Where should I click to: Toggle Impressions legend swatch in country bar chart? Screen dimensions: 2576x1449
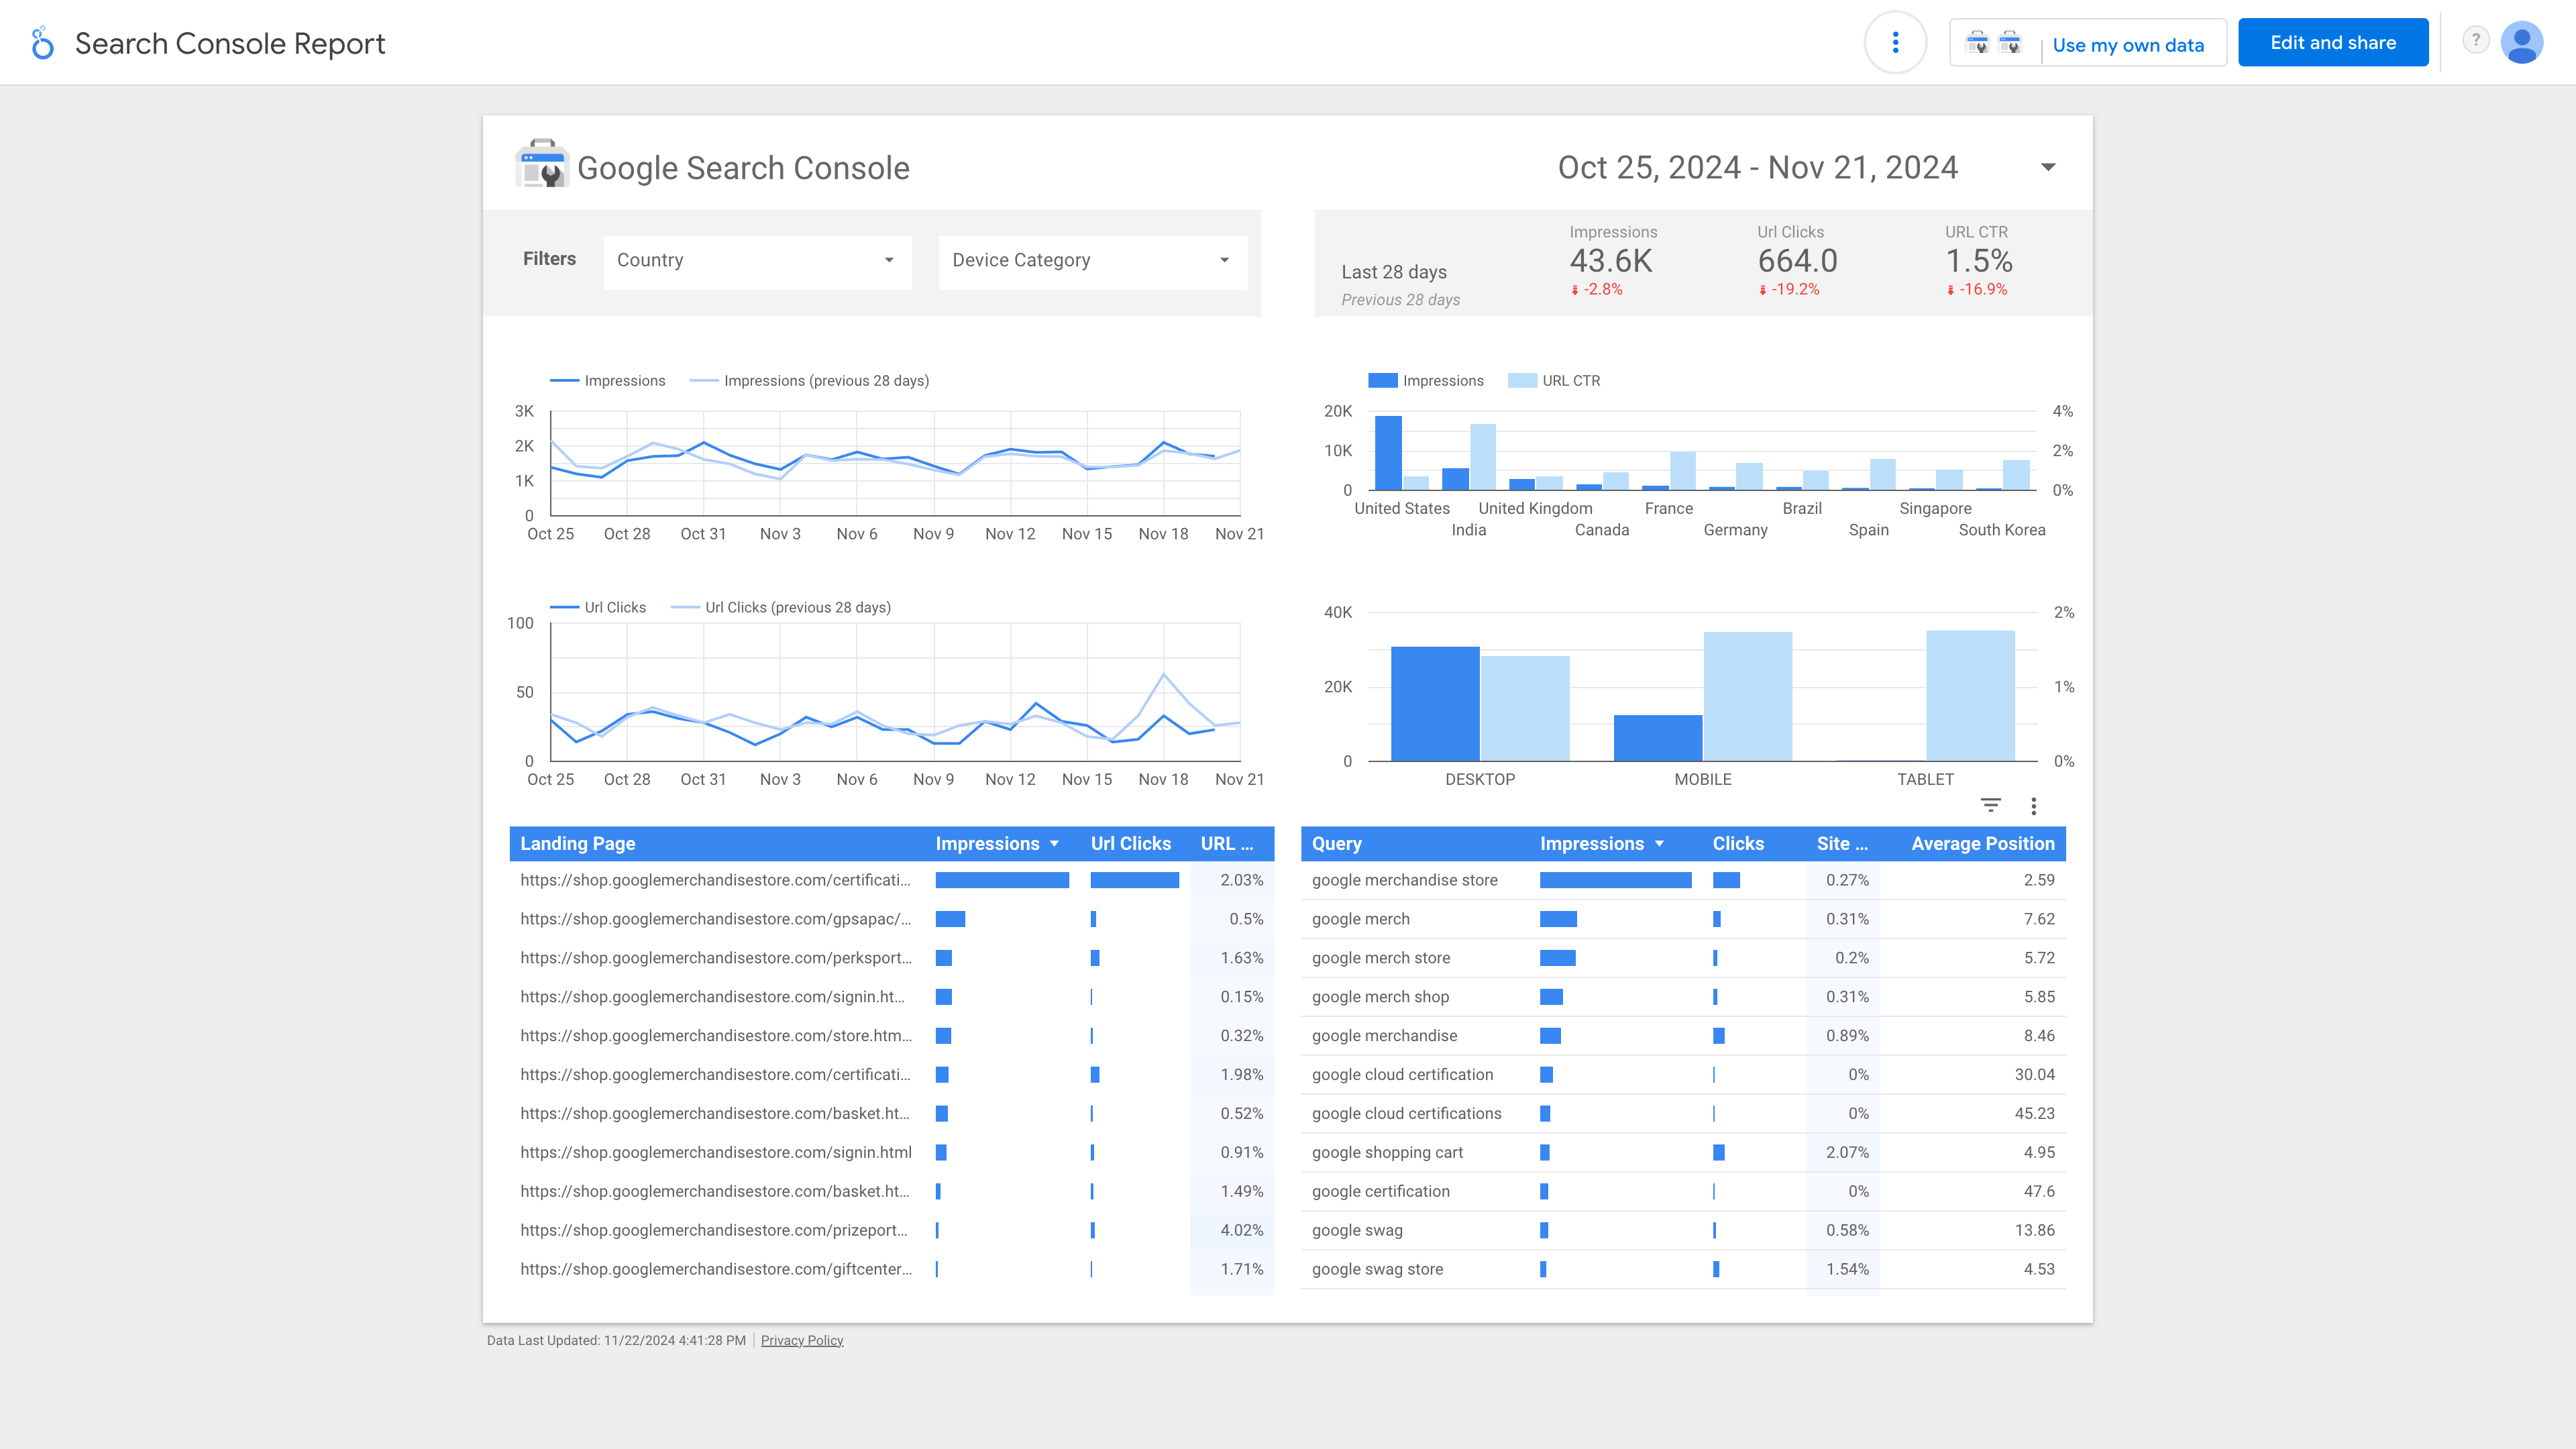(1382, 380)
